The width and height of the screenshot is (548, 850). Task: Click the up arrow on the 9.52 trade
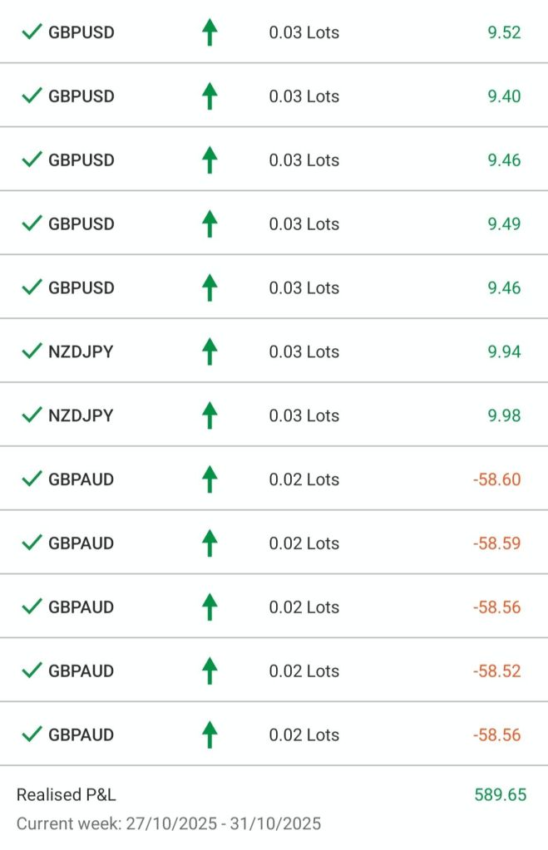tap(210, 32)
